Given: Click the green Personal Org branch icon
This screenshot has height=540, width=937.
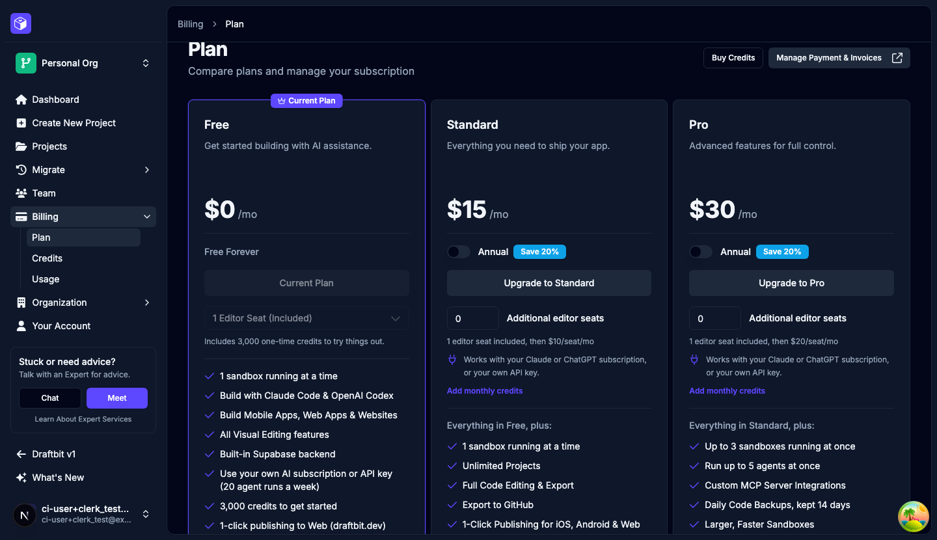Looking at the screenshot, I should (26, 63).
